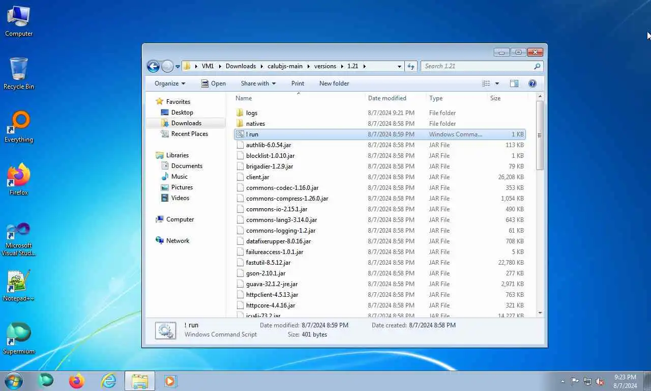Open the Share with menu
This screenshot has height=391, width=651.
(258, 83)
